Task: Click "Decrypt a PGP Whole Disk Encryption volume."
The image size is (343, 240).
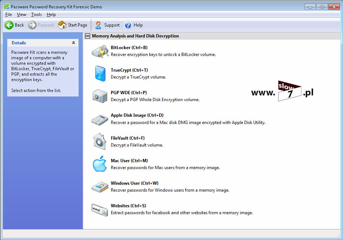Action: (155, 100)
